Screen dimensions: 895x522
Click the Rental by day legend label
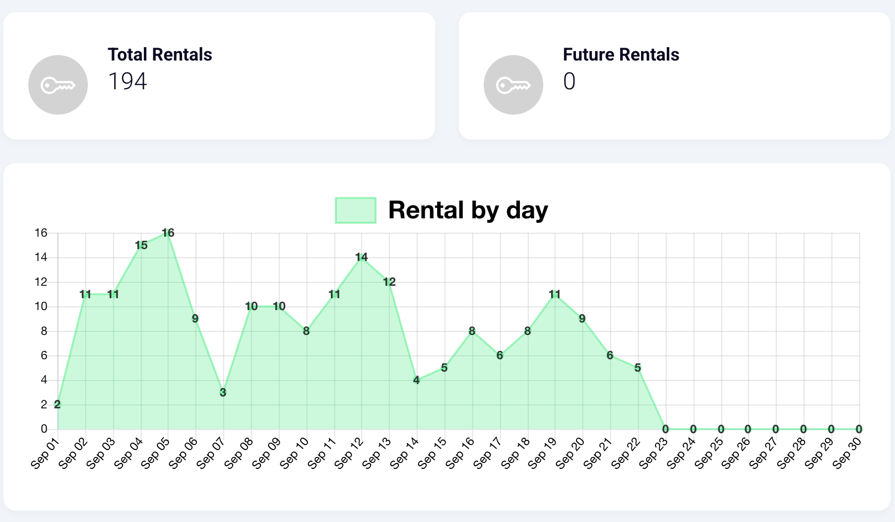pyautogui.click(x=467, y=210)
